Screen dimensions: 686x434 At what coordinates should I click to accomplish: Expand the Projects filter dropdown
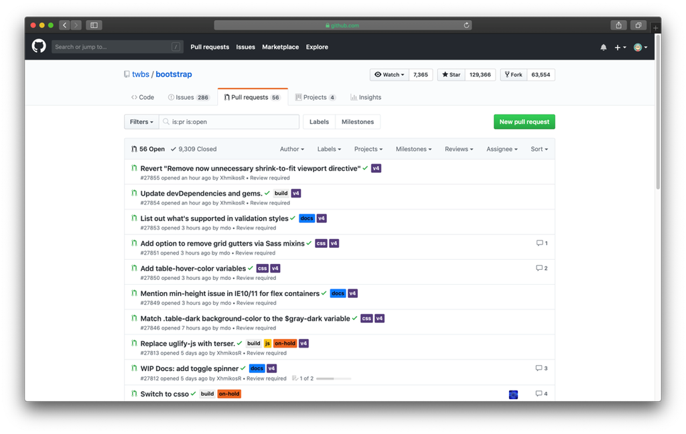pos(368,149)
